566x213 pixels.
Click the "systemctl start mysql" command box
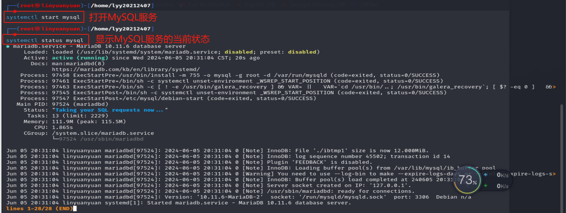tap(44, 17)
